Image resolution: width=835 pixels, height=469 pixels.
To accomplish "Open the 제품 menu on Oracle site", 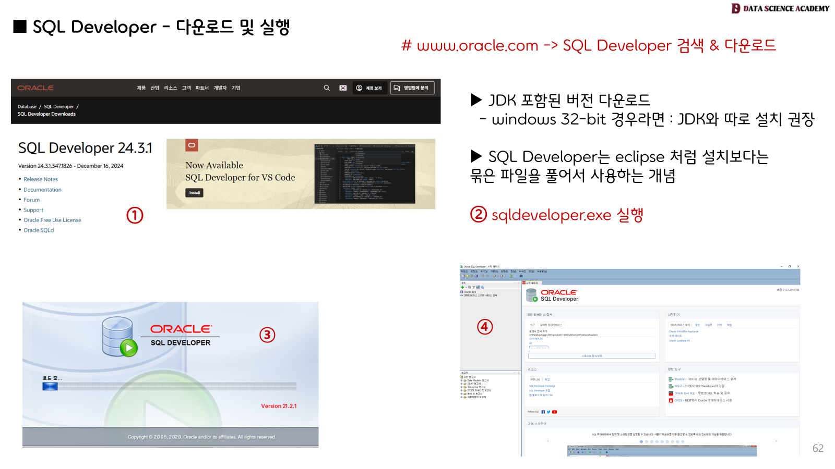I will pos(141,88).
